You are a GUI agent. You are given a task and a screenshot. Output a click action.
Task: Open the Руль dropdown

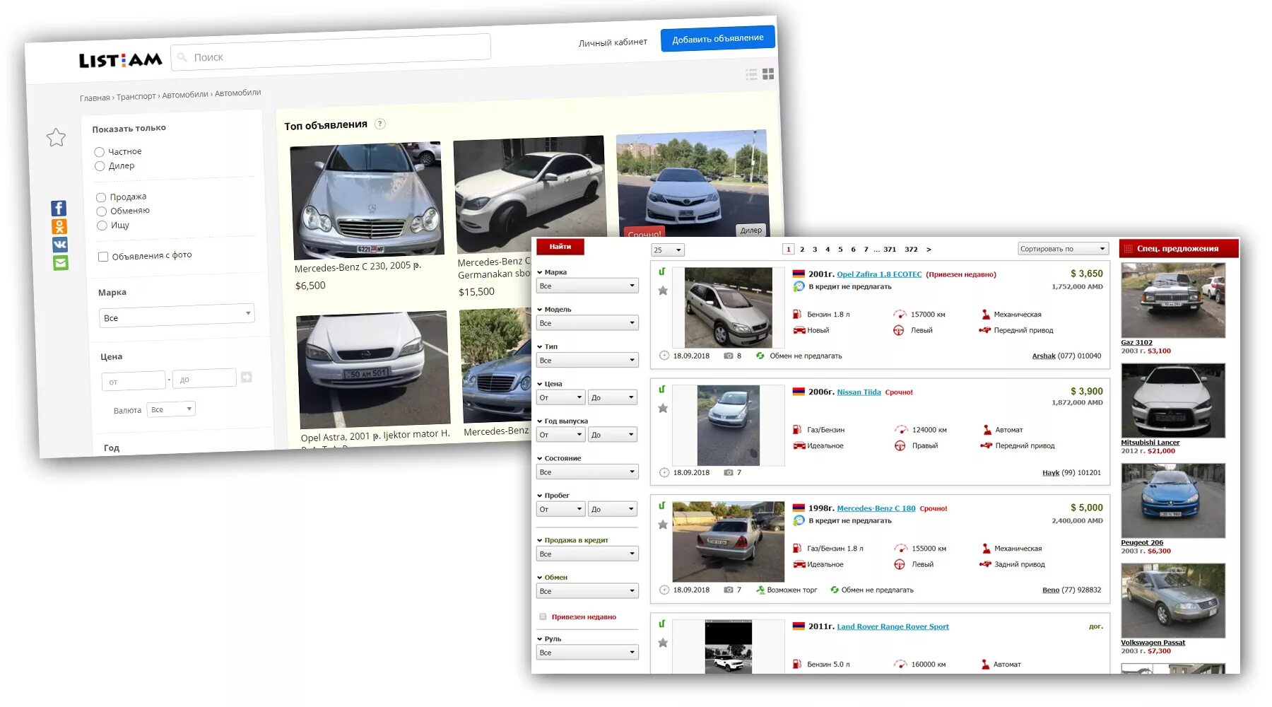[587, 653]
